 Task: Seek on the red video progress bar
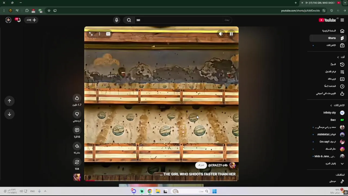click(161, 180)
